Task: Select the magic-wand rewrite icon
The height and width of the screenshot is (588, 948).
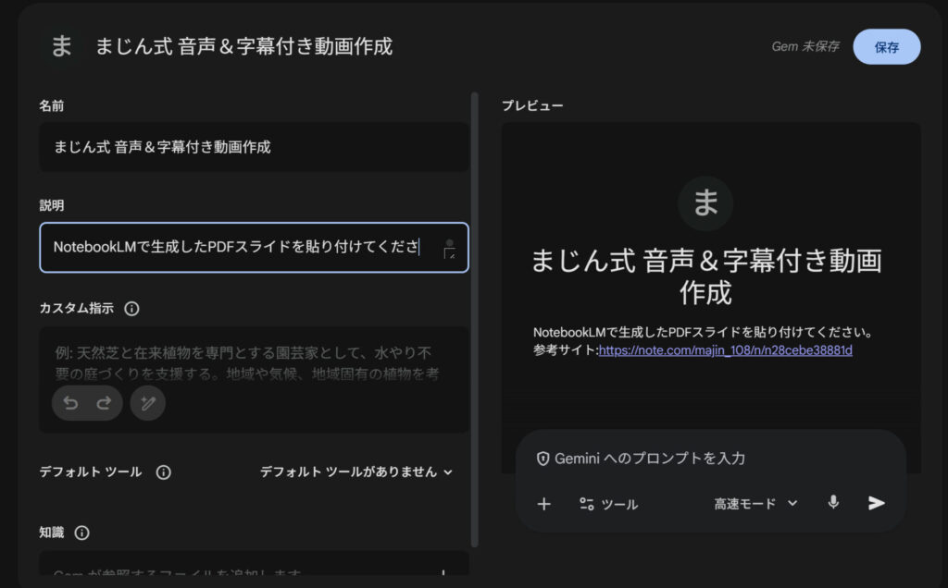Action: click(147, 403)
